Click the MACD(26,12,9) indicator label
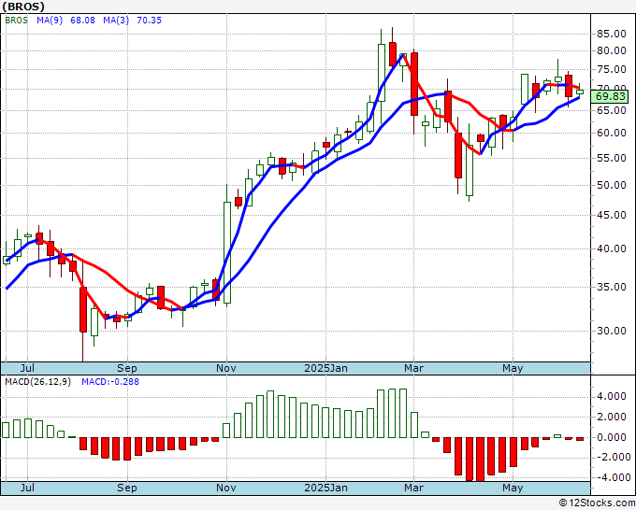636x510 pixels. click(x=37, y=382)
